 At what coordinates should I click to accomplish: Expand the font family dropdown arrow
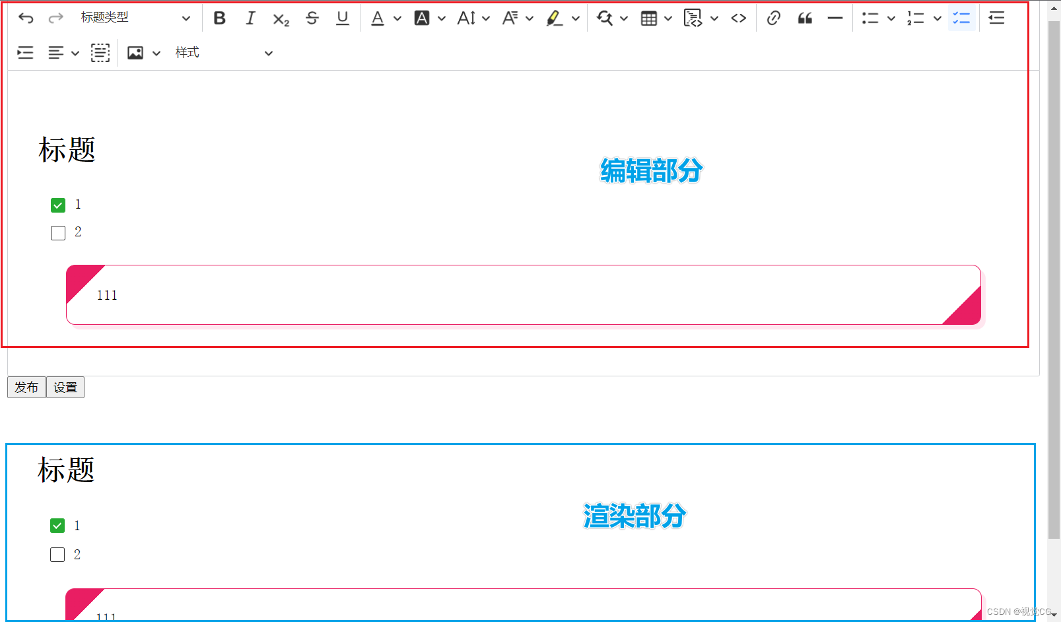tap(530, 18)
